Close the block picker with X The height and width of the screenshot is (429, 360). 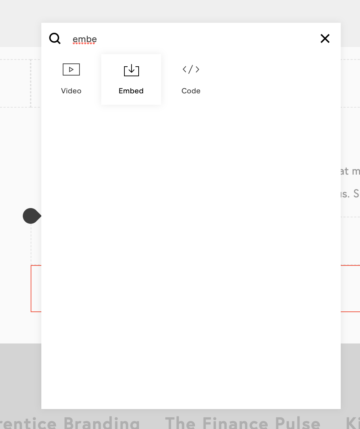click(x=325, y=38)
